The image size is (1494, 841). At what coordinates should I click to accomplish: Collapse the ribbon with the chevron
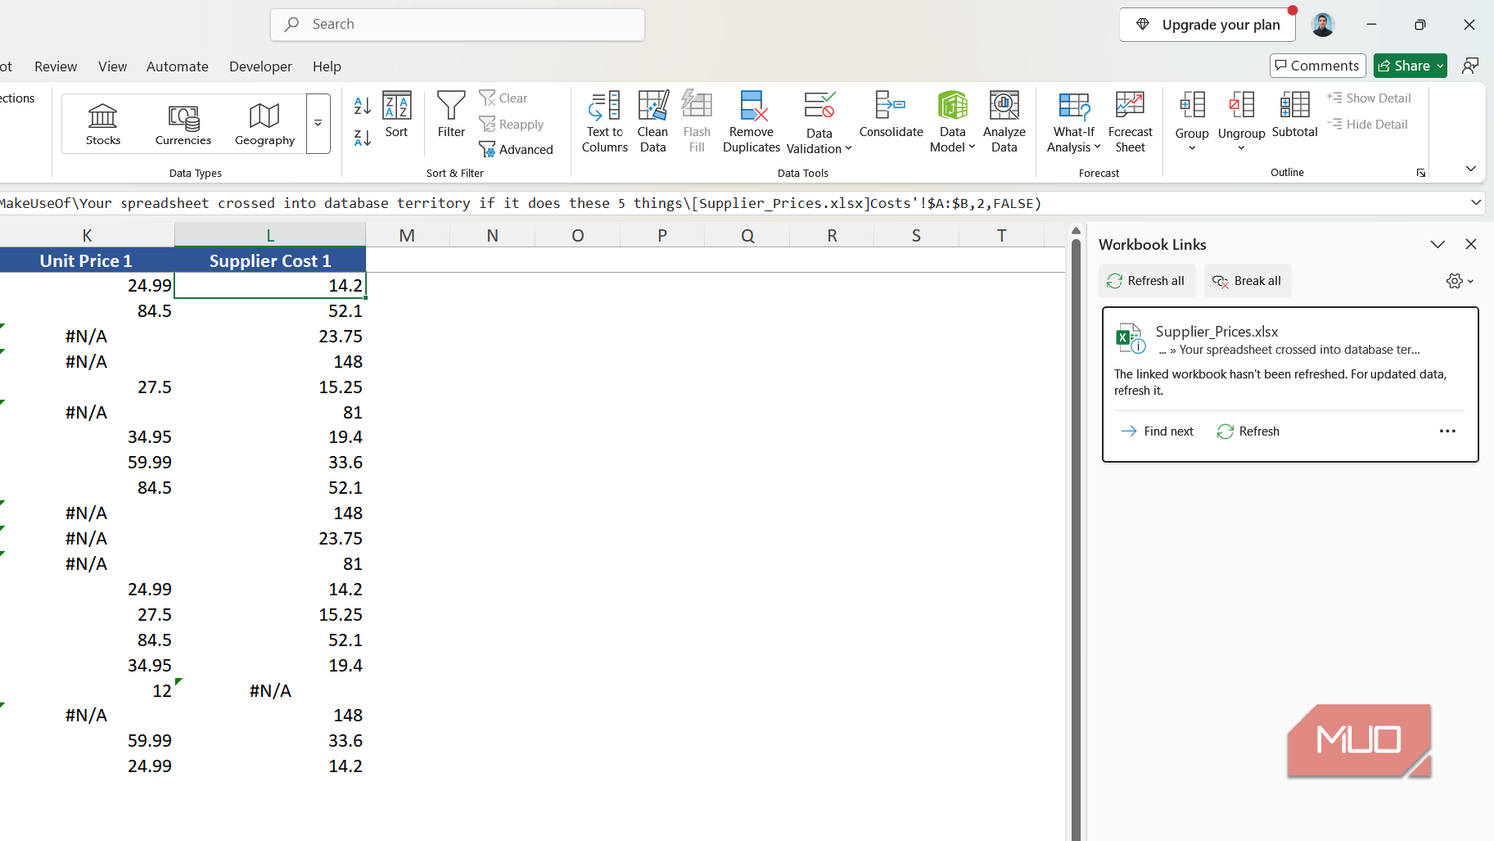(1470, 169)
